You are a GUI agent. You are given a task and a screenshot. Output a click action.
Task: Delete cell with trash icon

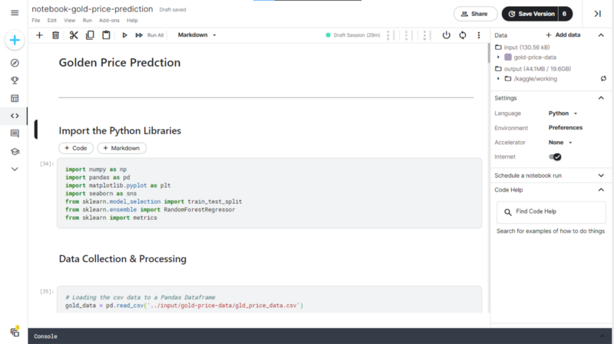click(55, 35)
